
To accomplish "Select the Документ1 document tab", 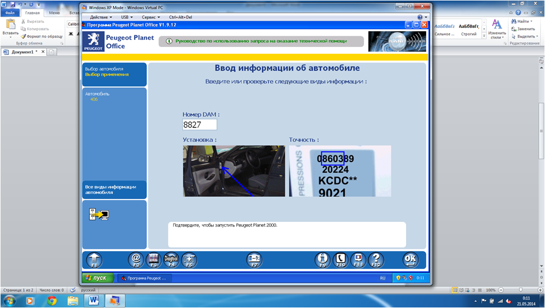I will click(x=22, y=52).
